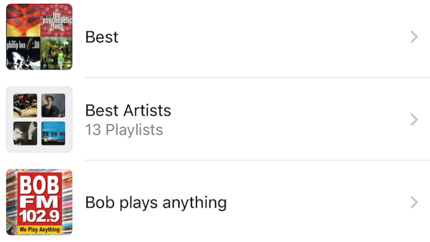Tap the white BOB lettering in logo

[39, 185]
